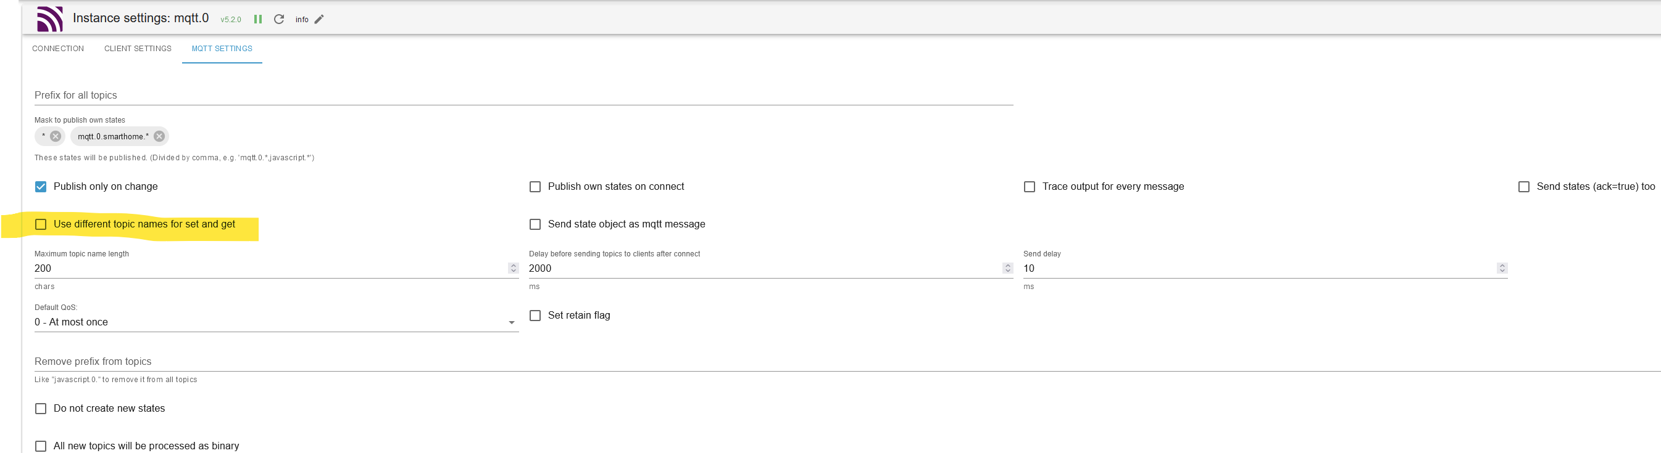Click stepper on Delay before sending topics field
The height and width of the screenshot is (453, 1661).
(1008, 268)
